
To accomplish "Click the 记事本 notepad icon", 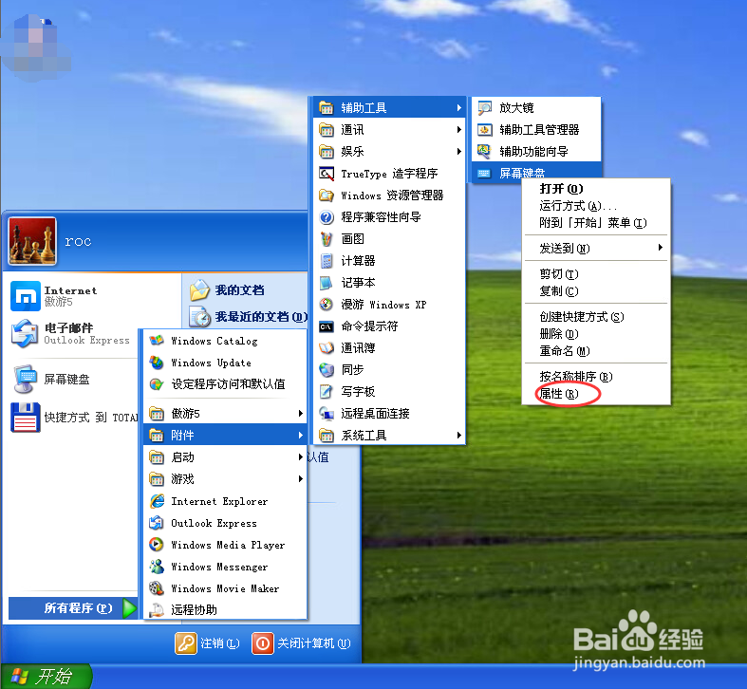I will [x=327, y=283].
